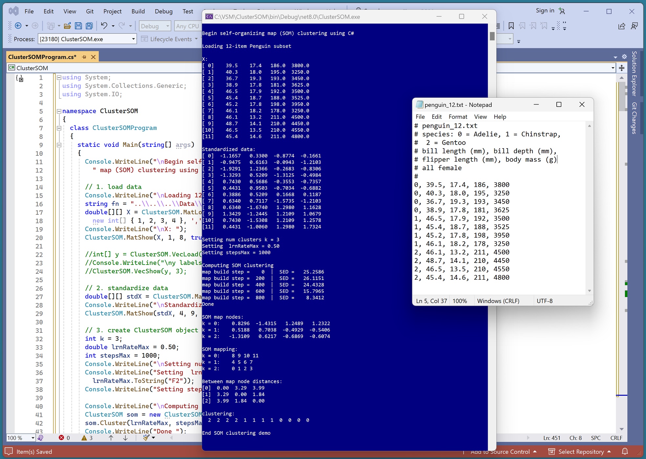Open the Solution Explorer side tab

pyautogui.click(x=634, y=74)
